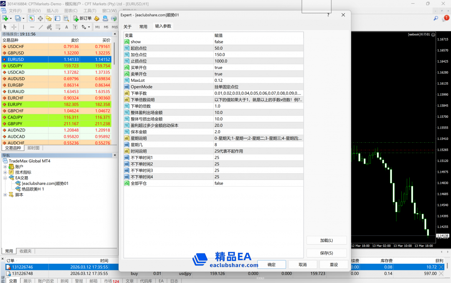This screenshot has width=451, height=283.
Task: Click the New Order (新订单) toolbar button
Action: click(x=82, y=18)
